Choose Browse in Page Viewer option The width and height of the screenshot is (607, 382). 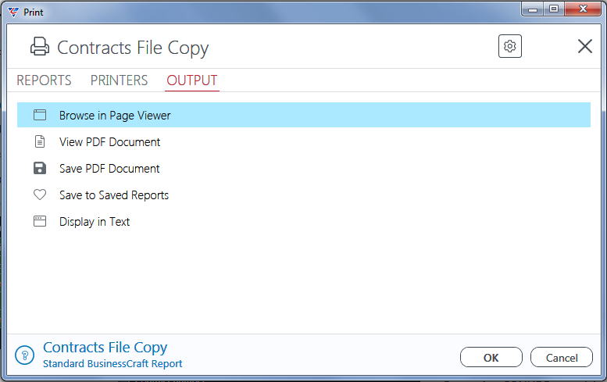tap(303, 115)
